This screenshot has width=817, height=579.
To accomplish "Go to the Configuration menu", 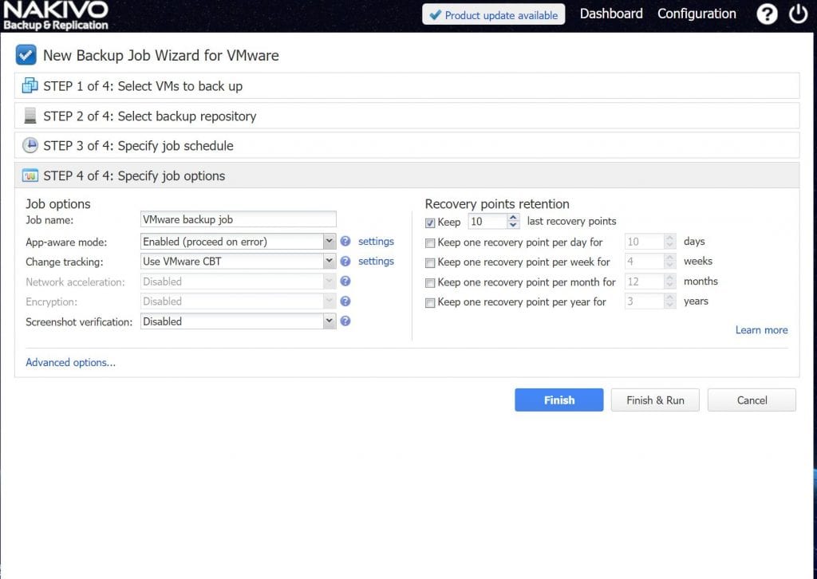I will tap(697, 14).
